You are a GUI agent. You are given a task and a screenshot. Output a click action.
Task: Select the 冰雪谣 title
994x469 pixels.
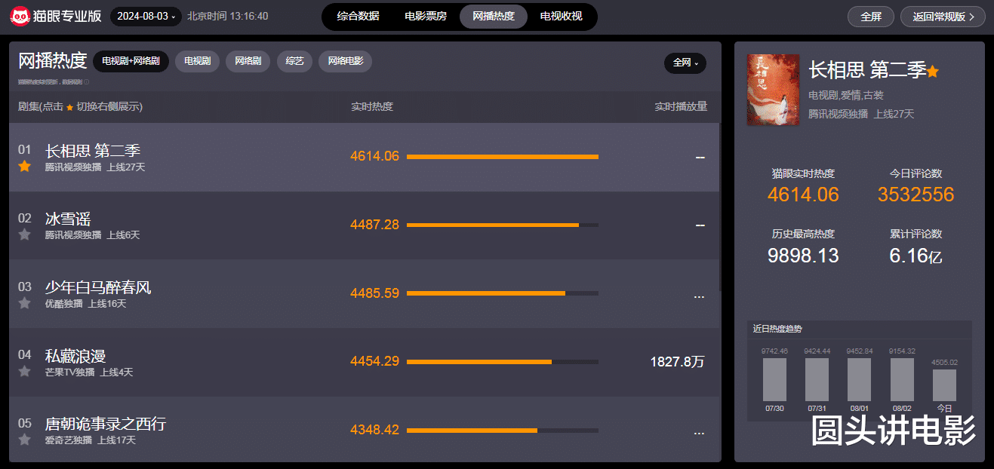[68, 219]
